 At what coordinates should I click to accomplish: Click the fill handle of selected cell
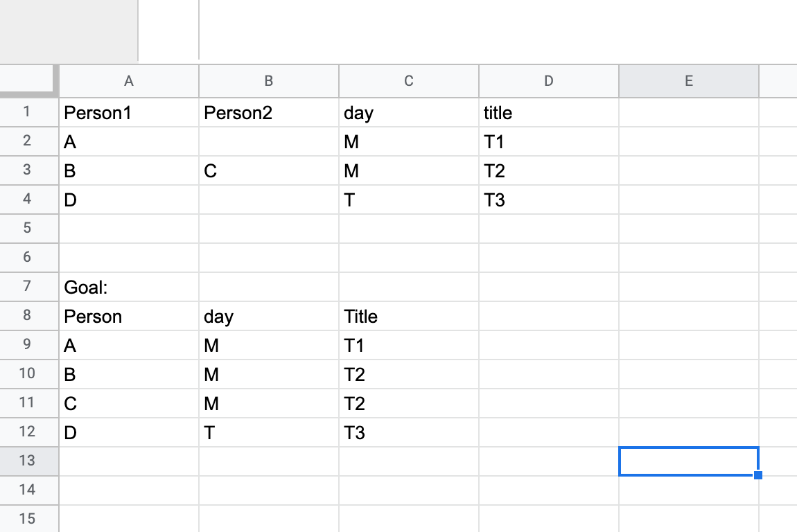pos(758,475)
